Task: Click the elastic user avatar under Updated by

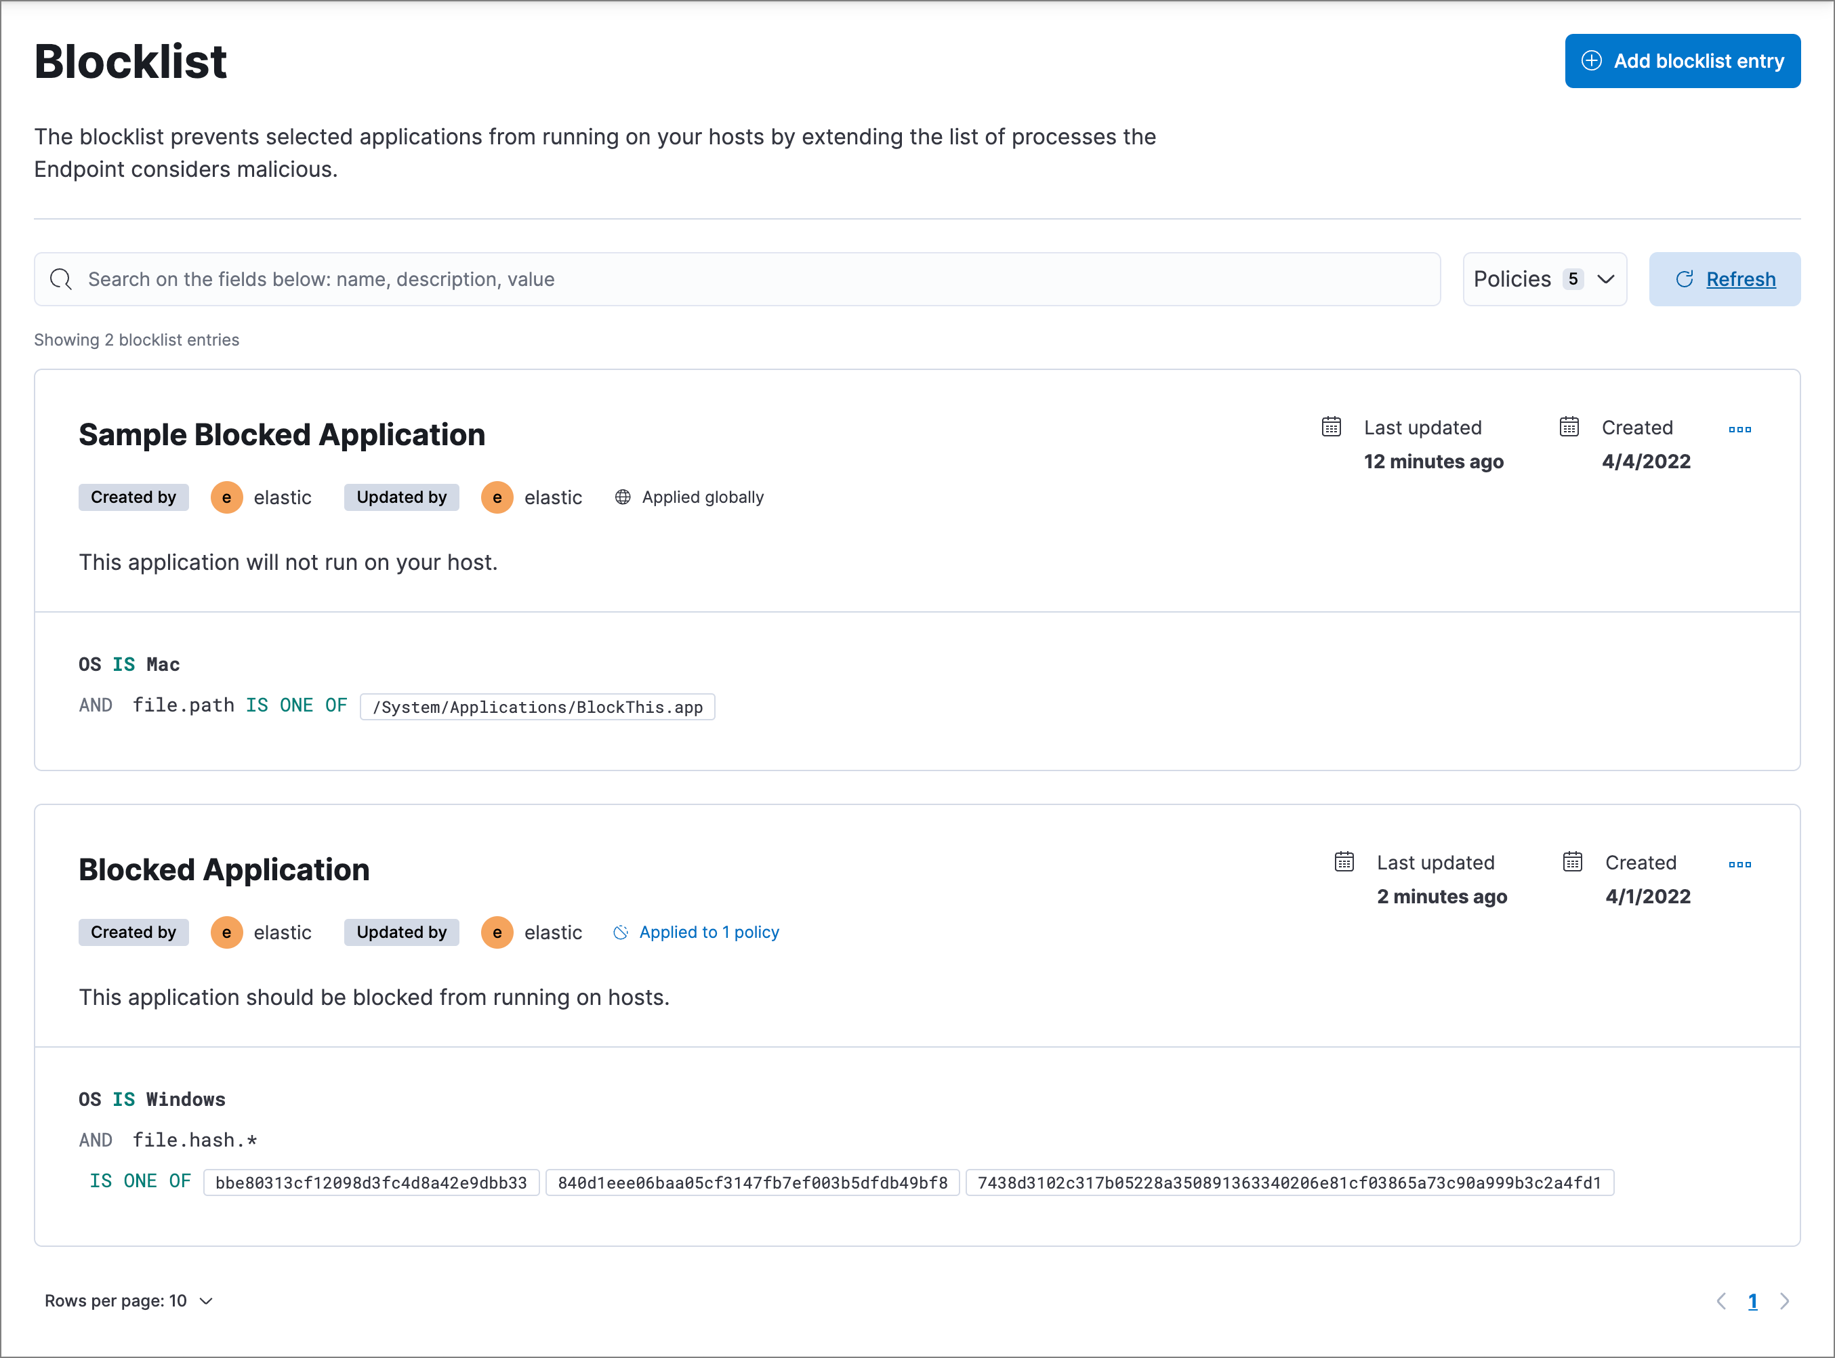Action: pyautogui.click(x=497, y=498)
